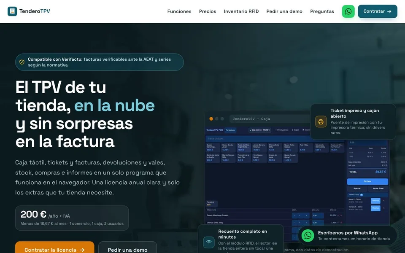Click the blue Cobrar button in the POS mockup

click(367, 181)
